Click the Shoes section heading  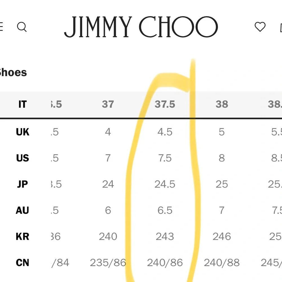point(13,72)
